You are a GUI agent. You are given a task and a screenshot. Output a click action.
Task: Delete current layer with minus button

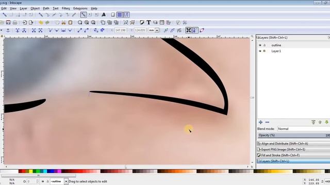[267, 122]
